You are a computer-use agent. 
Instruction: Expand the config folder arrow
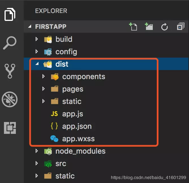tap(37, 51)
